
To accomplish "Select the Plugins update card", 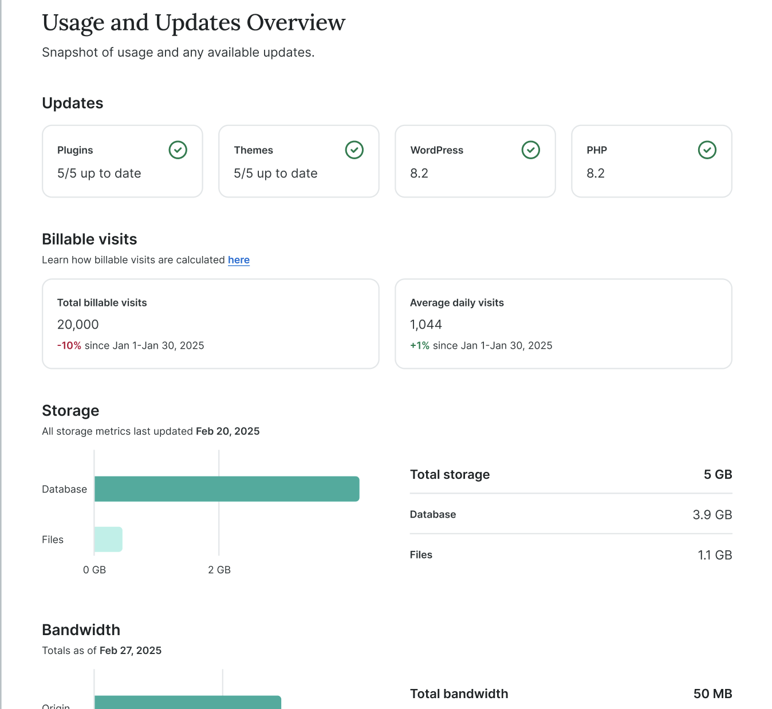I will [x=122, y=162].
